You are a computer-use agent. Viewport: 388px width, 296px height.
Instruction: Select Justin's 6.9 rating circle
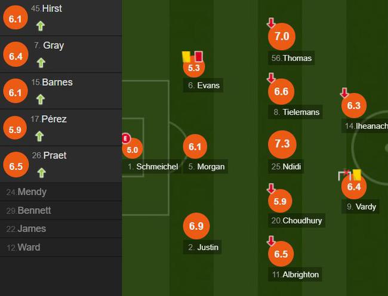coord(196,226)
